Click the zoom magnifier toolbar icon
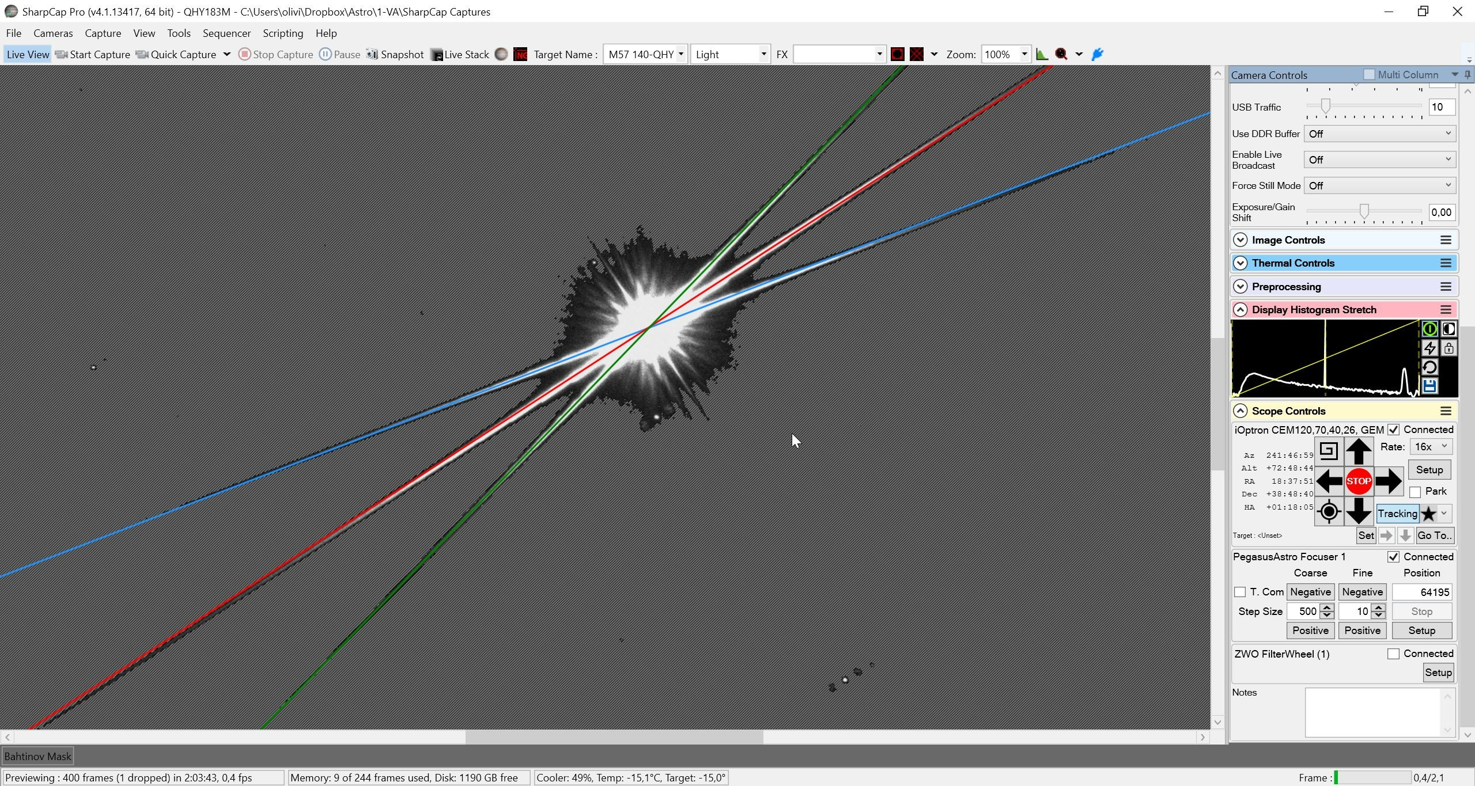The image size is (1475, 786). click(1061, 54)
